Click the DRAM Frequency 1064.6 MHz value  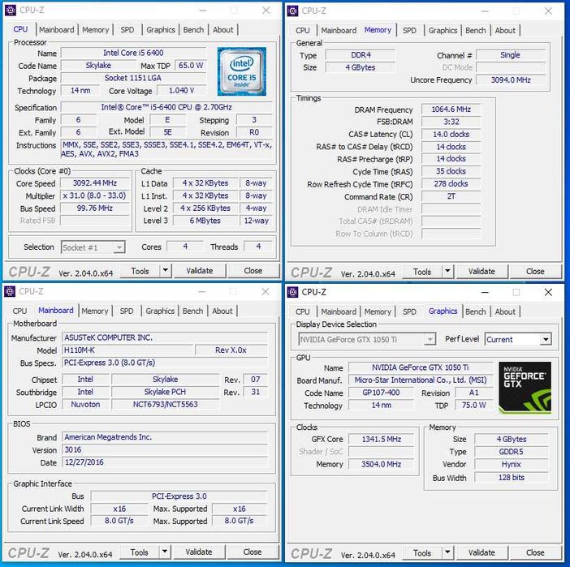[451, 110]
